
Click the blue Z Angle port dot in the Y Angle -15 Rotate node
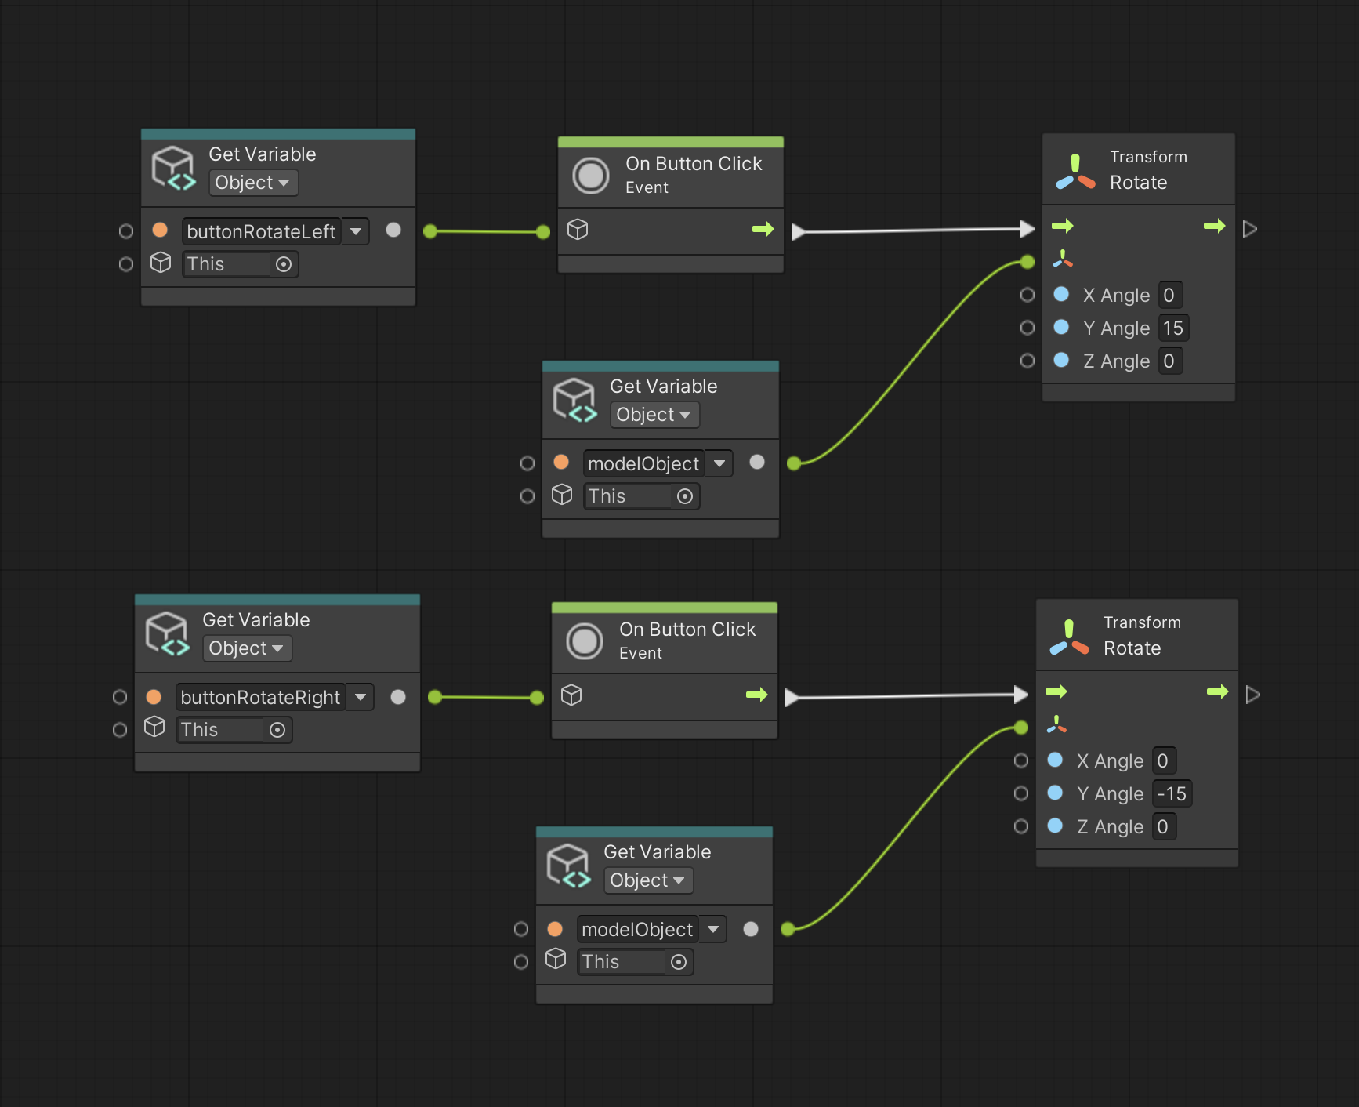1055,826
